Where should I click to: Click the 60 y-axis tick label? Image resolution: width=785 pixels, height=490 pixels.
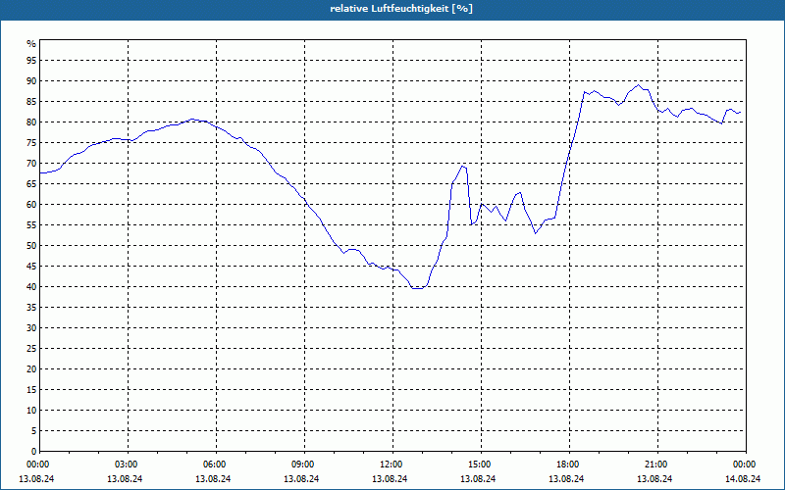tap(31, 205)
